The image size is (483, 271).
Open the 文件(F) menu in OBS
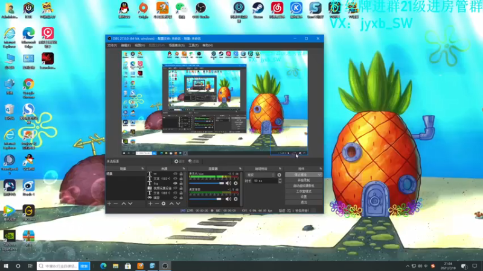(x=112, y=45)
